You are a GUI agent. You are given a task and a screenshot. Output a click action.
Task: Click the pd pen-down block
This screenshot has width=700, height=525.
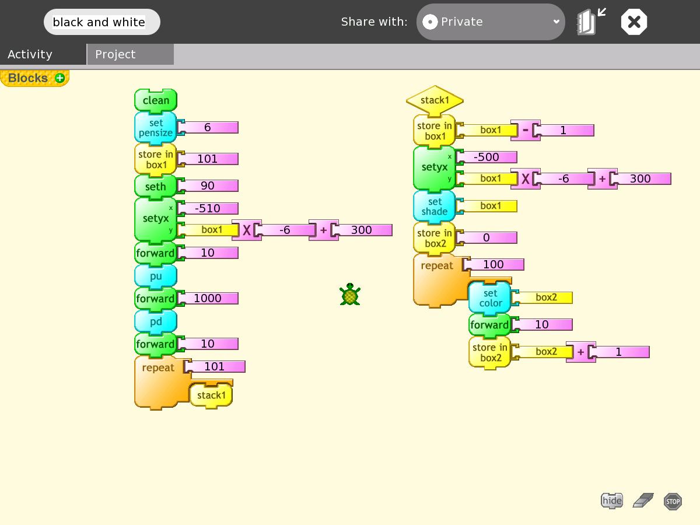156,321
